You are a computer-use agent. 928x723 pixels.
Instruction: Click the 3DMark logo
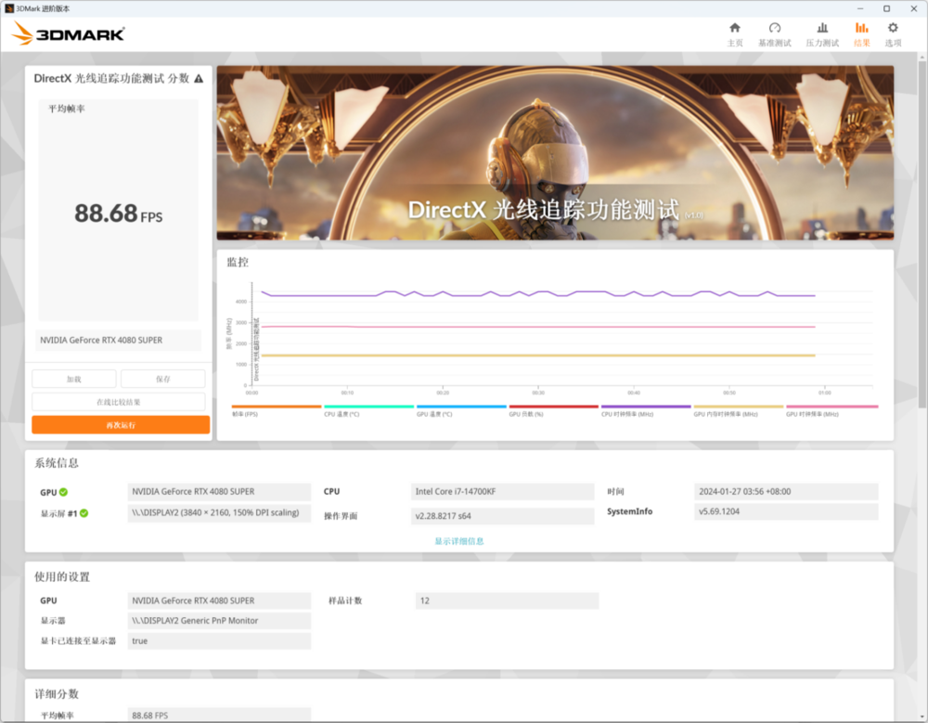coord(68,33)
